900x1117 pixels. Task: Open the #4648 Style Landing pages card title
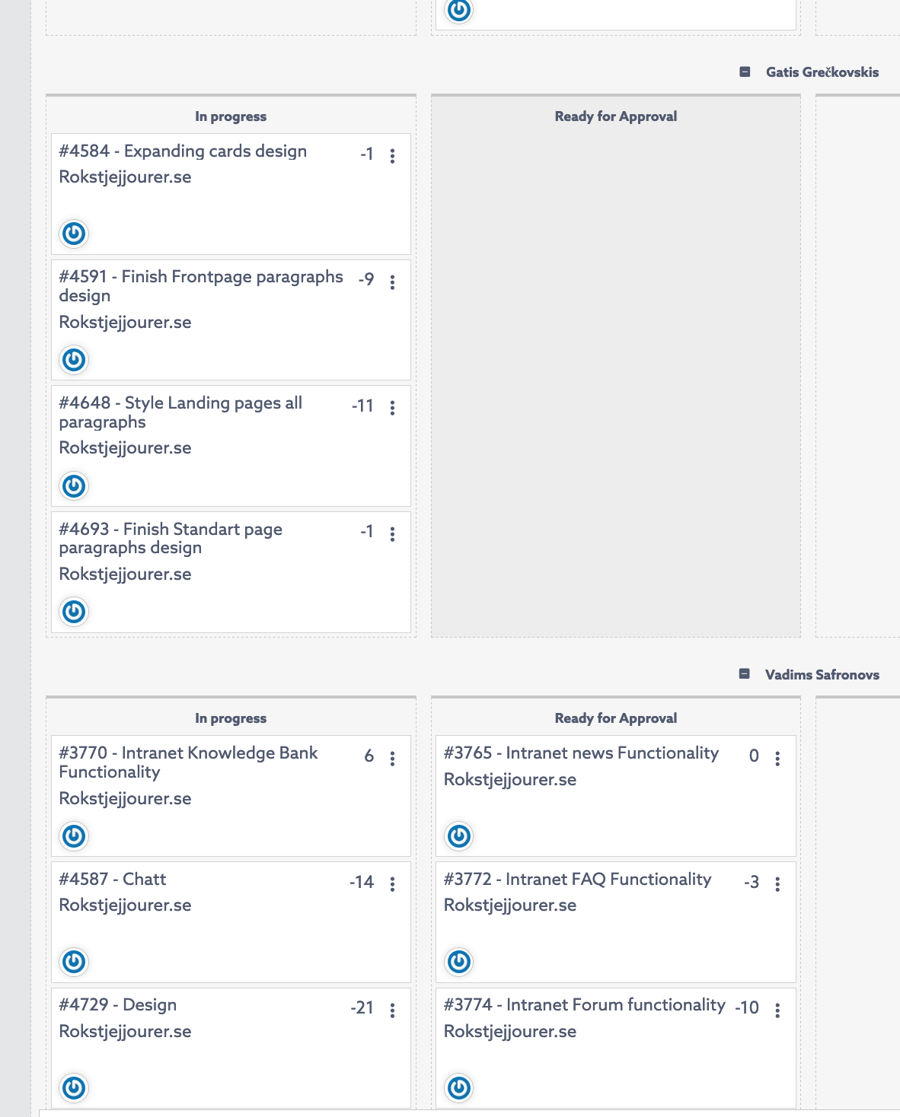180,412
